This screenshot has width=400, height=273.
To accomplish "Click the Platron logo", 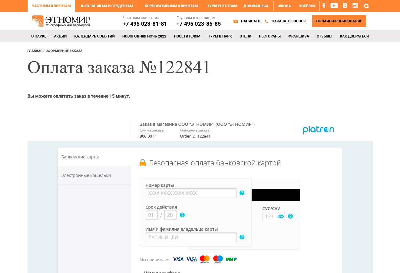I will 318,130.
